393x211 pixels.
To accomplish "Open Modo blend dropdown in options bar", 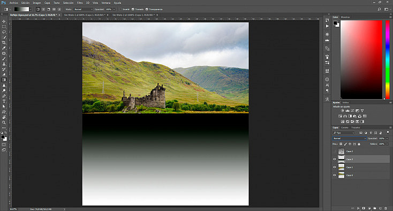I will point(83,9).
